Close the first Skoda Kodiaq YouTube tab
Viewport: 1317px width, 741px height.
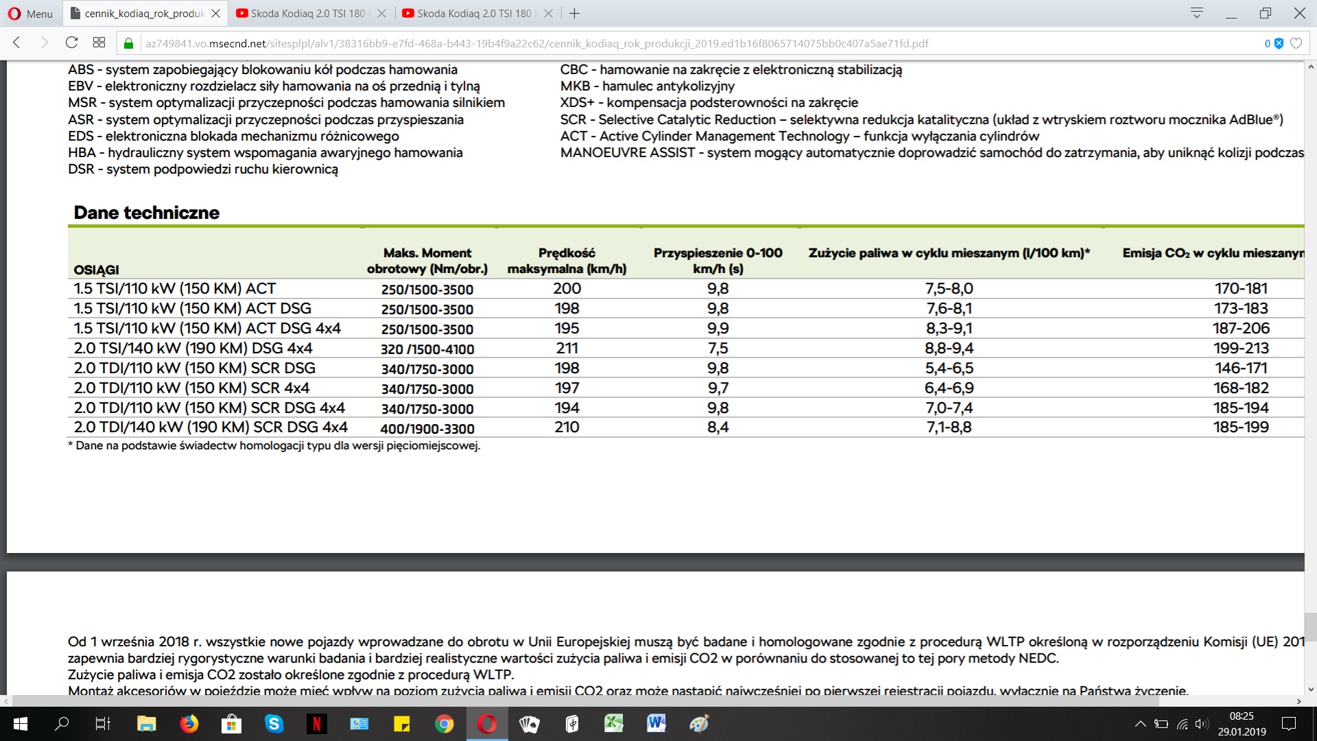tap(381, 14)
